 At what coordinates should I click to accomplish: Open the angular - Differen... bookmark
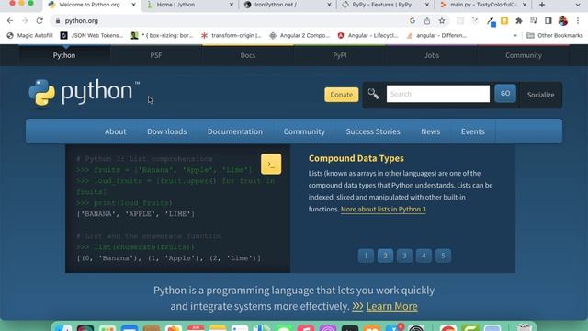[x=436, y=35]
